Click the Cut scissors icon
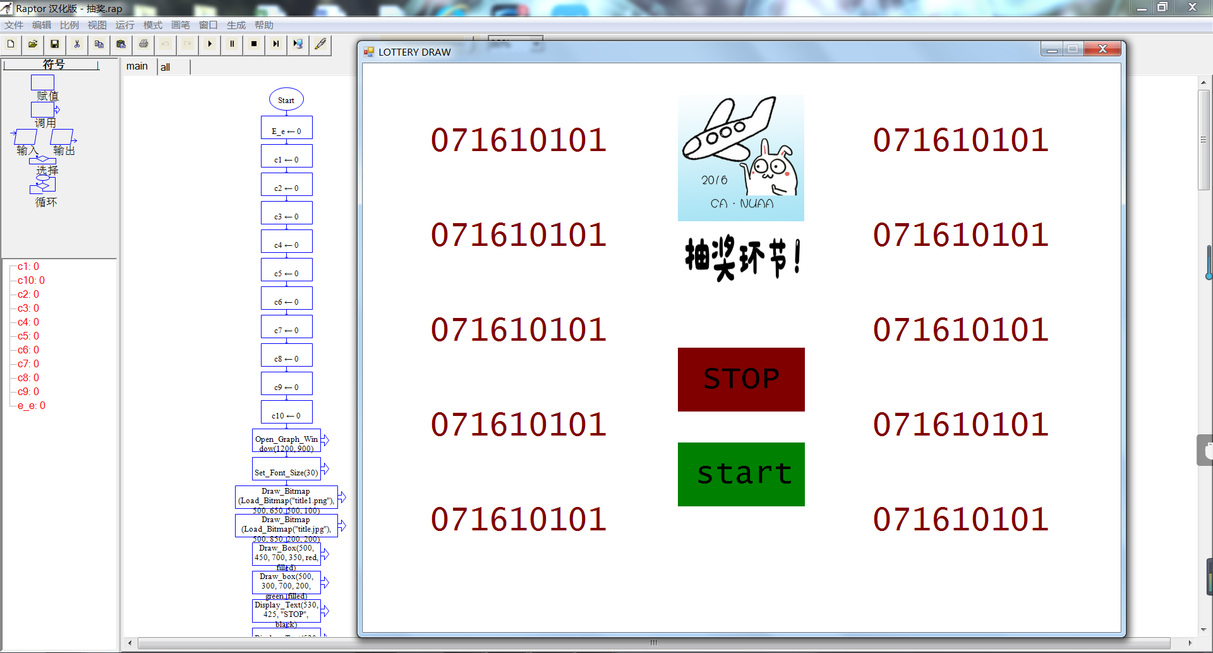 point(77,44)
